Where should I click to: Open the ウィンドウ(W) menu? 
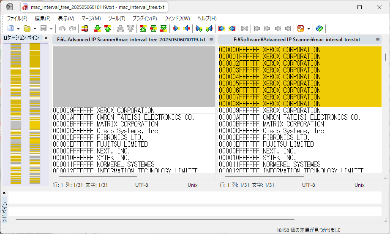click(177, 19)
